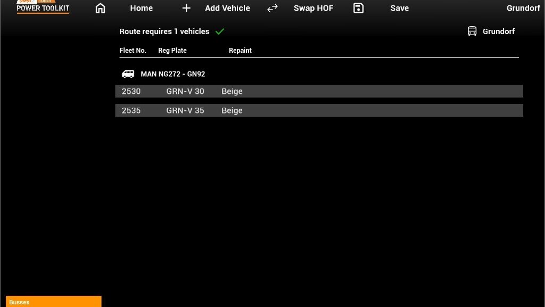This screenshot has width=545, height=307.
Task: Click reg plate GRN-V 30
Action: pyautogui.click(x=185, y=91)
